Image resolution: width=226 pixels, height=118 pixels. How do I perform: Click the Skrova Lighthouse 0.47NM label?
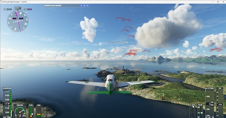click(118, 42)
